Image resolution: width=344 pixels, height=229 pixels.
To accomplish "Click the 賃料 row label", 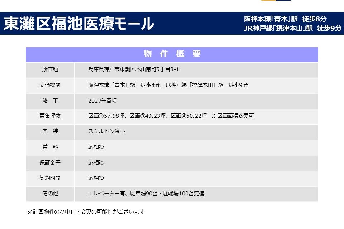I will click(x=50, y=147).
